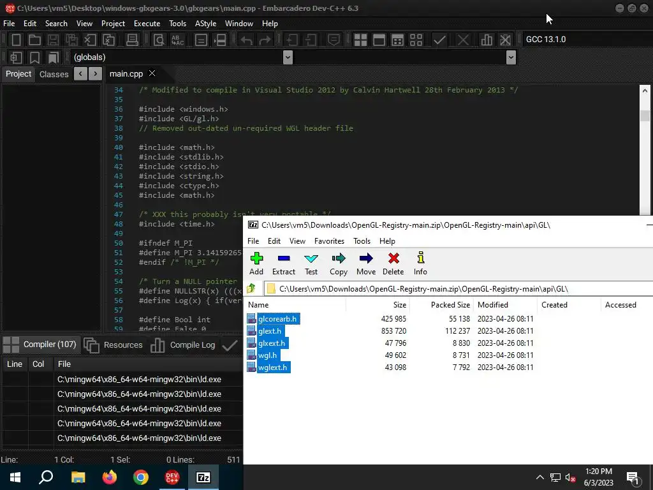Screen dimensions: 653x490
Task: Open File Explorer from the taskbar
Action: point(78,477)
